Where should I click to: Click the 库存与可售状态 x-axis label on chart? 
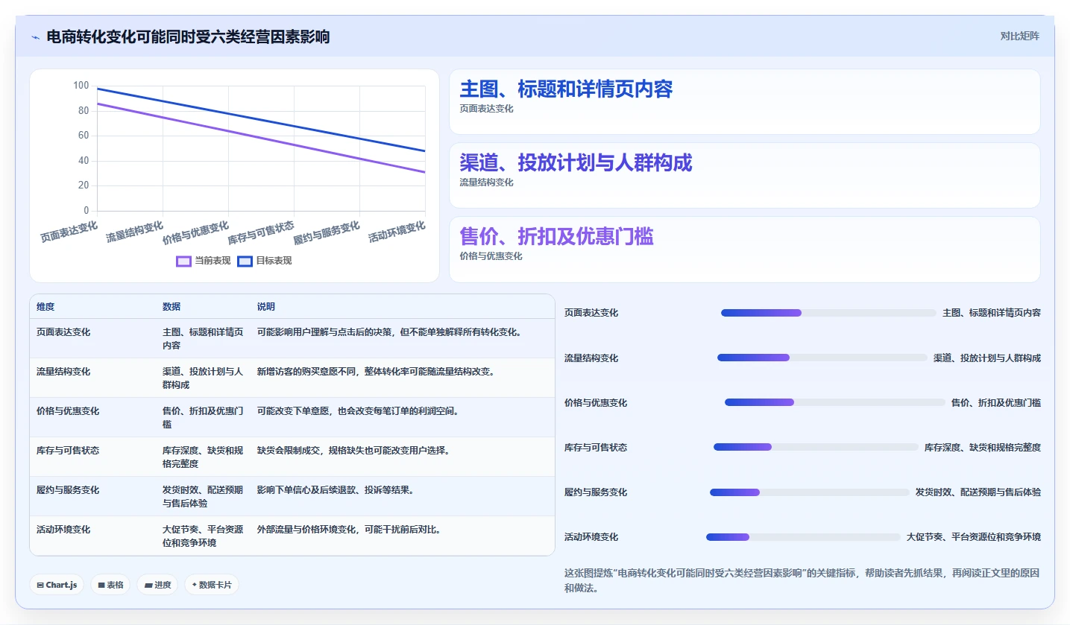tap(261, 232)
